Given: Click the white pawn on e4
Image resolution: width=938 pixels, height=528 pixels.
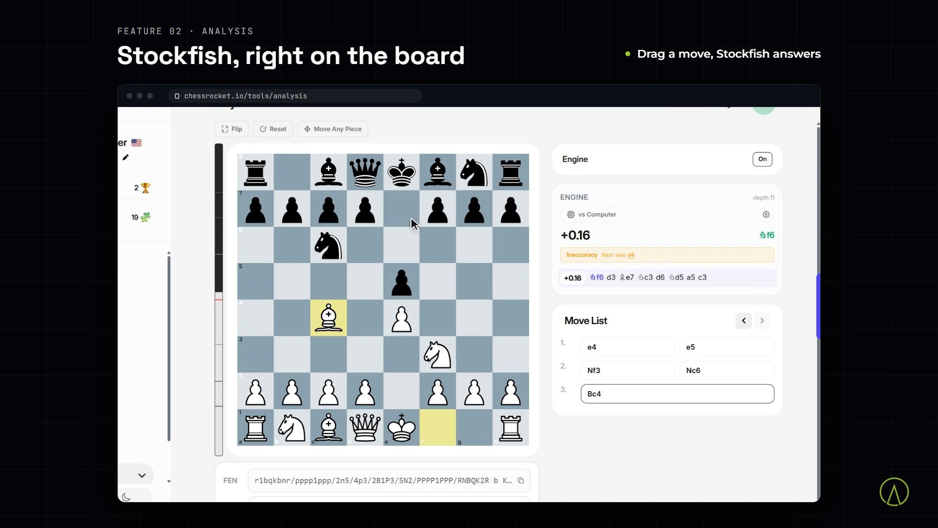Looking at the screenshot, I should click(x=402, y=318).
